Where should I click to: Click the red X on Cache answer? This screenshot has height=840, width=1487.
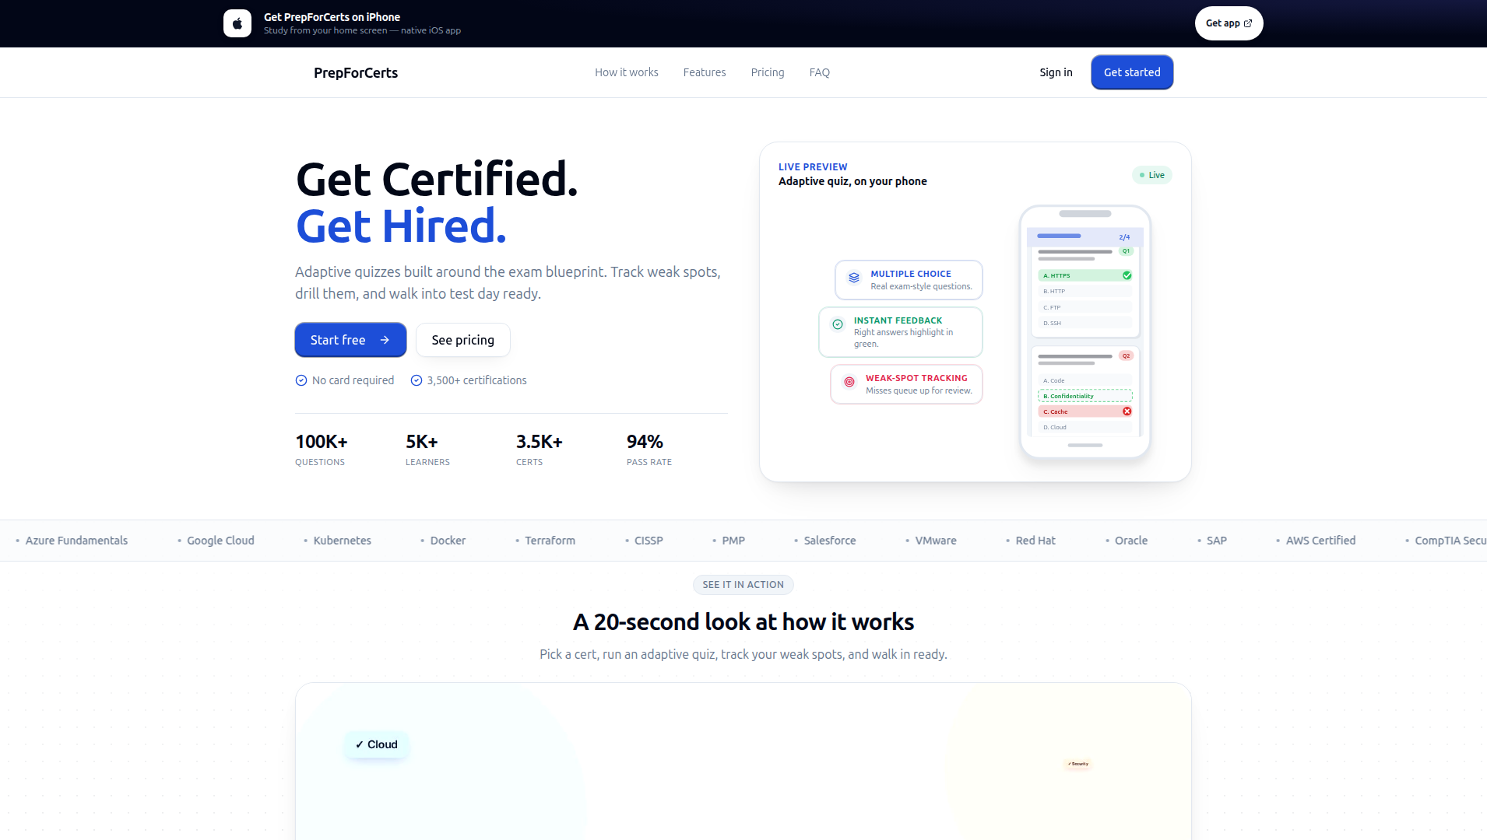pos(1127,411)
